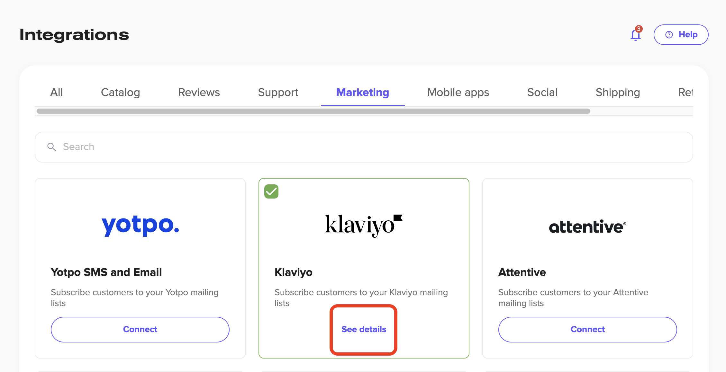Viewport: 726px width, 372px height.
Task: Connect the Attentive integration
Action: (587, 330)
